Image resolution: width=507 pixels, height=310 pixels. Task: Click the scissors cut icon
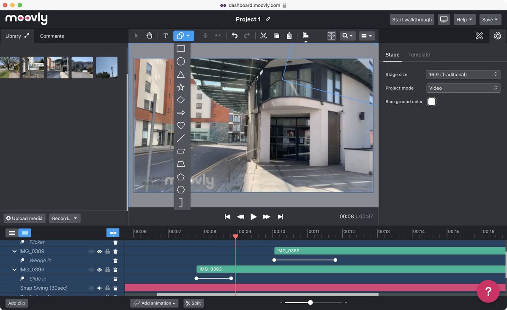click(264, 36)
